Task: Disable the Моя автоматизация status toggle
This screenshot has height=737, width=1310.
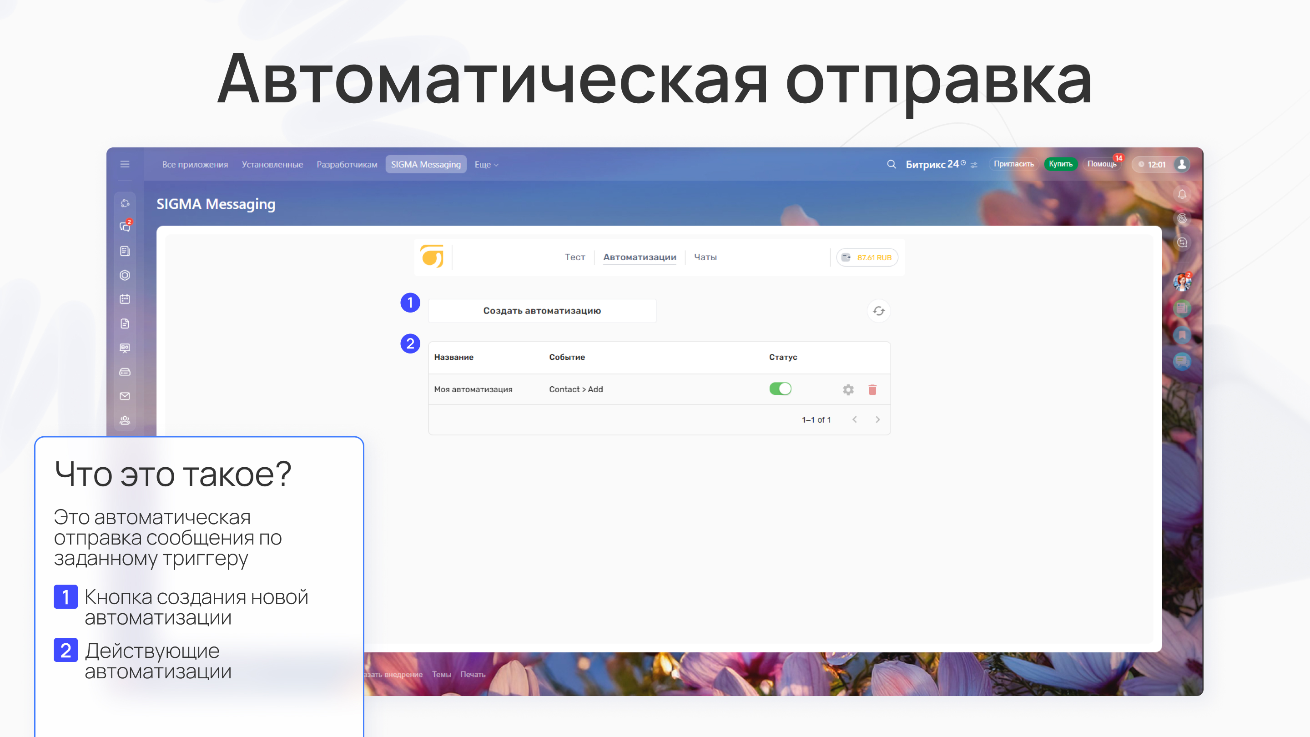Action: pos(780,389)
